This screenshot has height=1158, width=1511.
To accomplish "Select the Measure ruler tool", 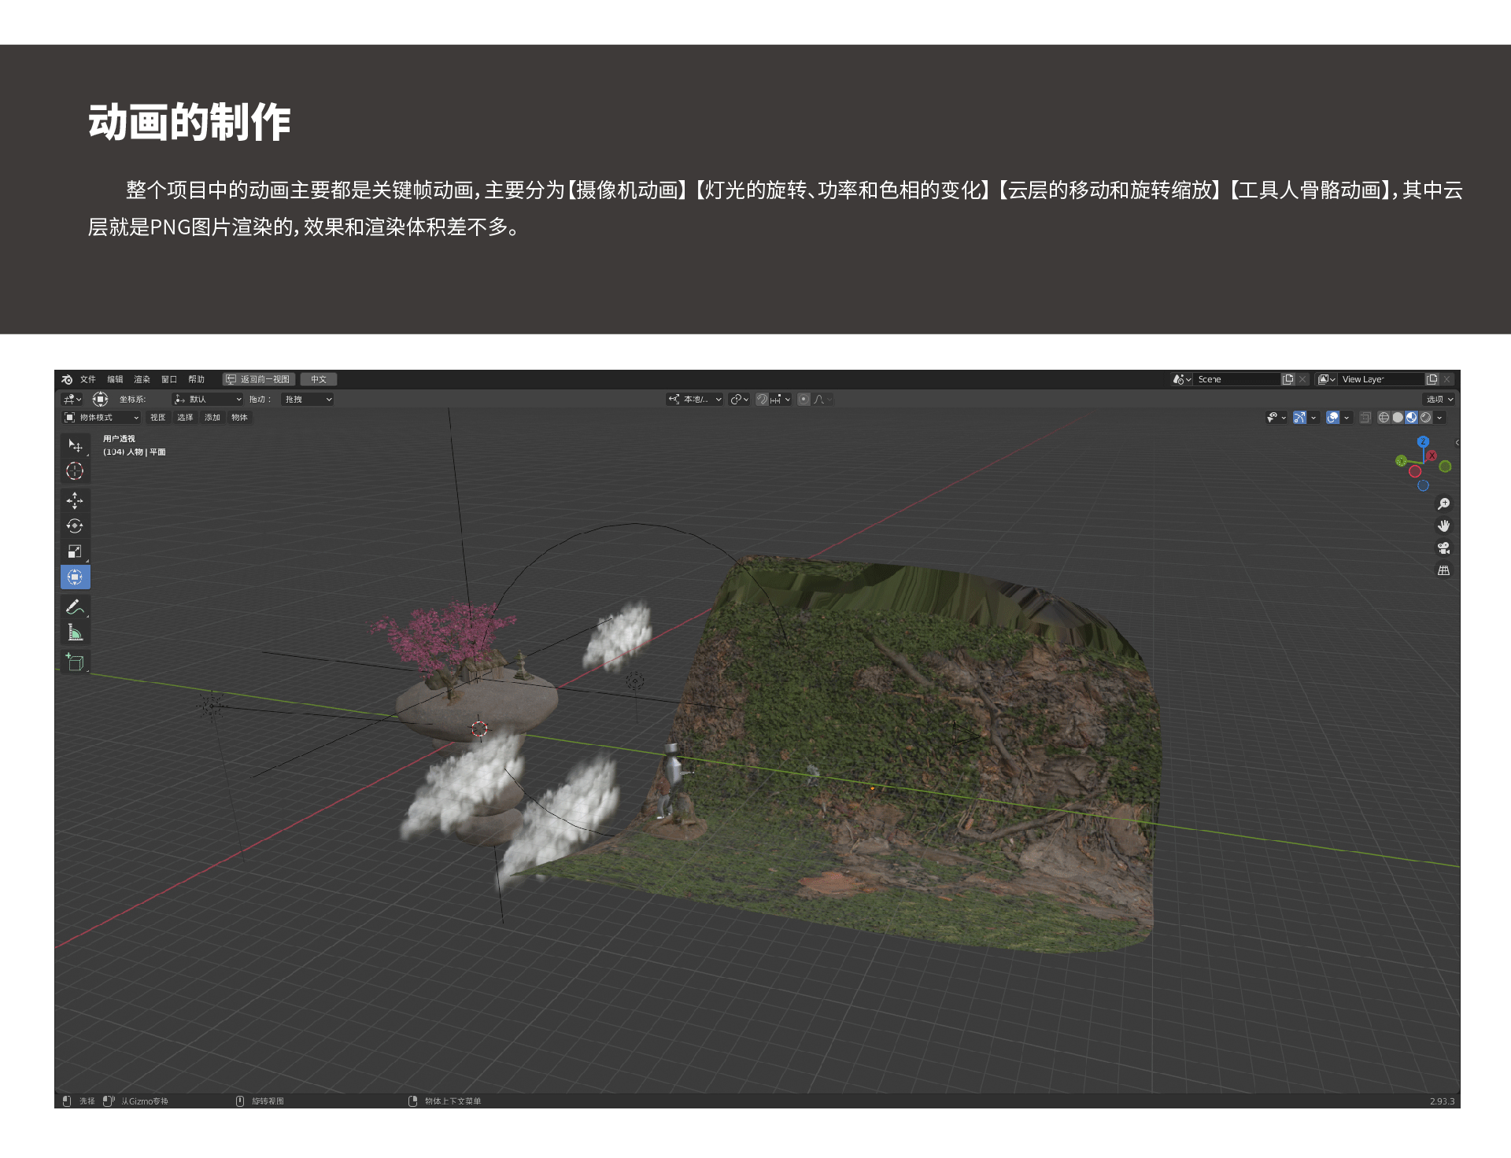I will coord(75,632).
